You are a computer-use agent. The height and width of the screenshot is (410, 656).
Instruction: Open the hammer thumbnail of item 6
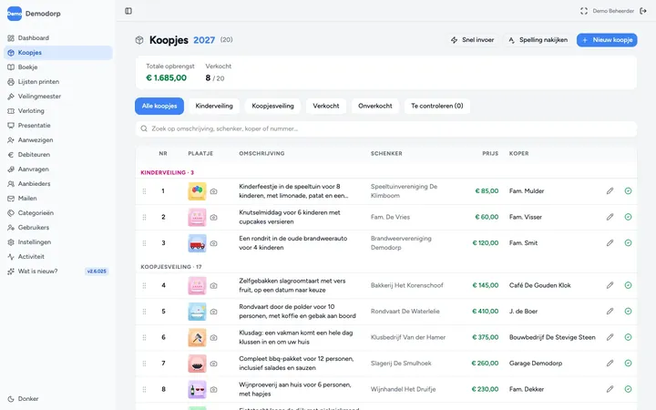[197, 337]
